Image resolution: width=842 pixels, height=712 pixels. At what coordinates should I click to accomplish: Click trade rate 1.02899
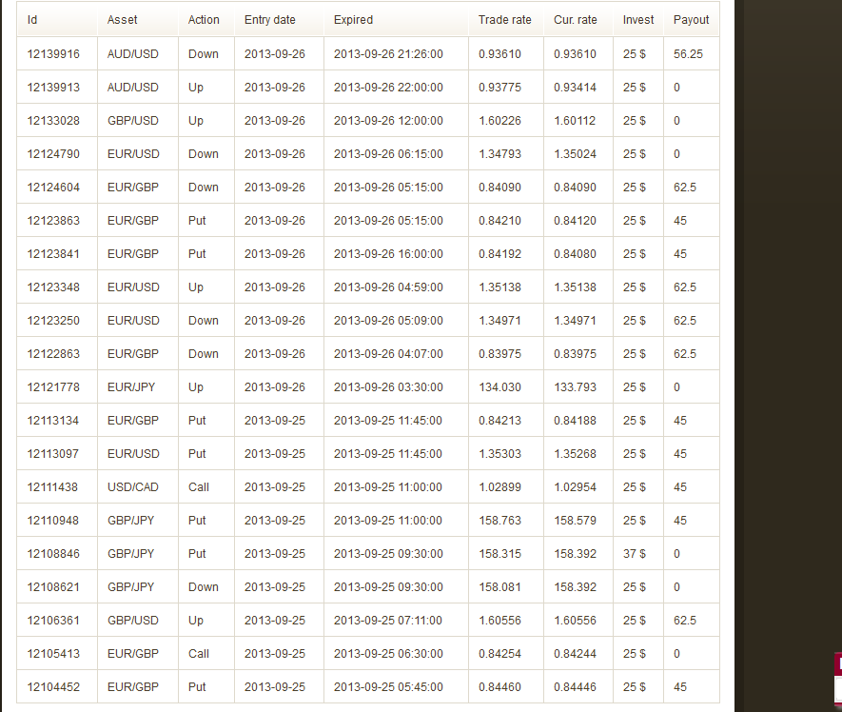499,486
